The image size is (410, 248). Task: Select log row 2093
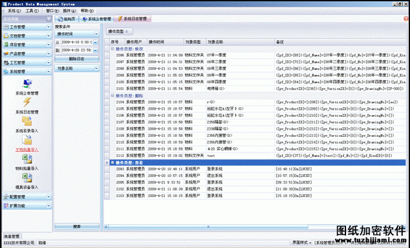258,169
